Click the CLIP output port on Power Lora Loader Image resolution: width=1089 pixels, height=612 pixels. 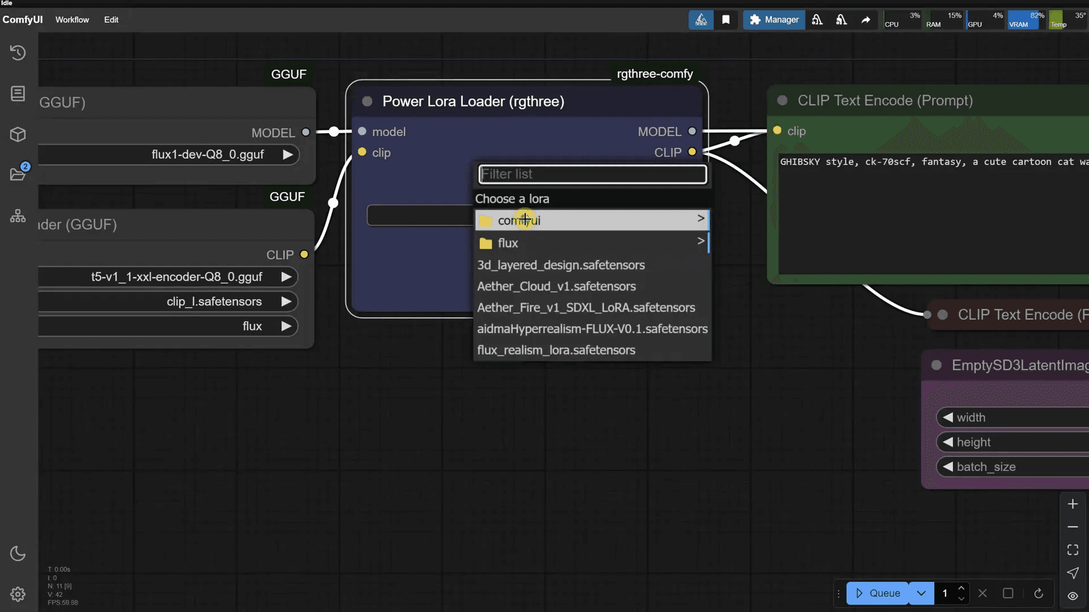point(692,152)
